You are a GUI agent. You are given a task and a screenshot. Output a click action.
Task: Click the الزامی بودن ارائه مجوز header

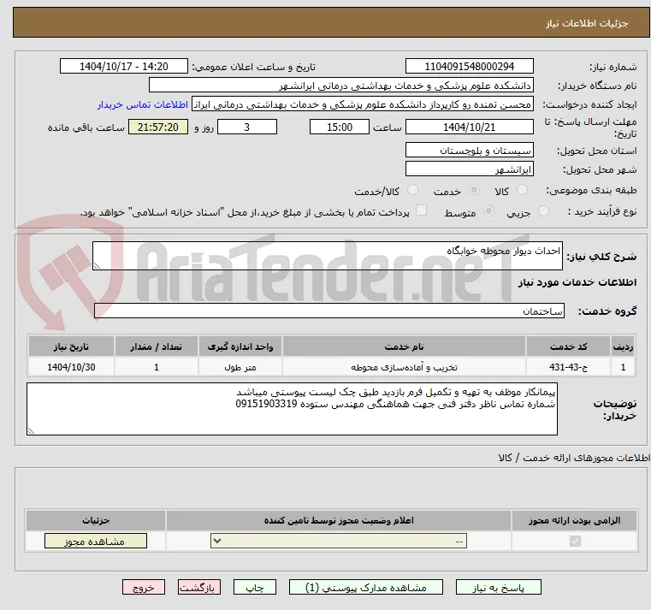click(x=574, y=520)
